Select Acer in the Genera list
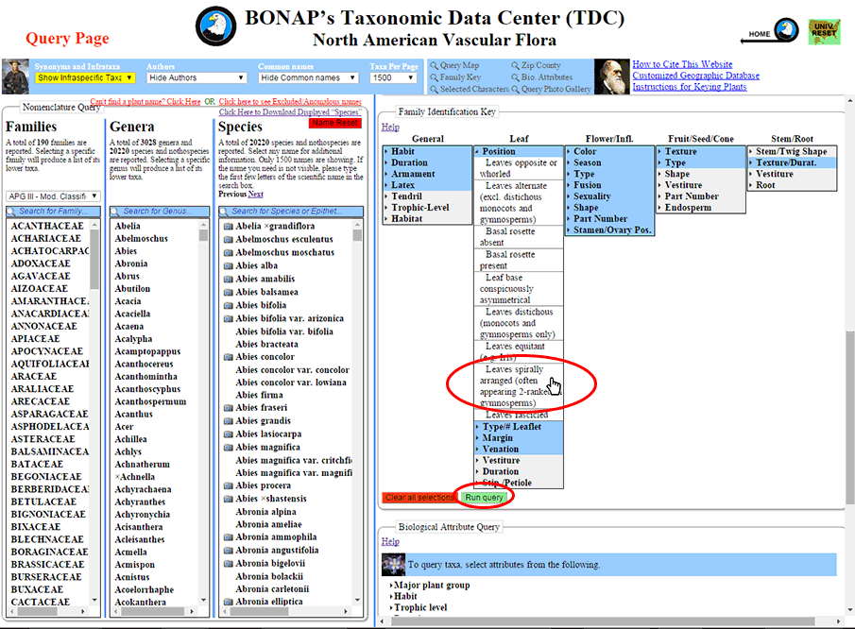Image resolution: width=855 pixels, height=629 pixels. point(124,427)
